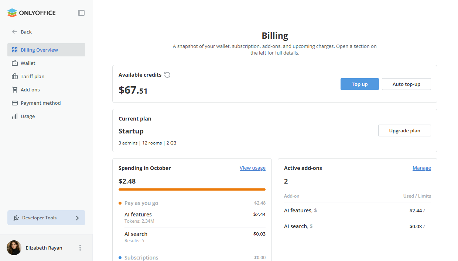Screen dimensions: 458x261
Task: Open the Wallet section
Action: point(46,63)
